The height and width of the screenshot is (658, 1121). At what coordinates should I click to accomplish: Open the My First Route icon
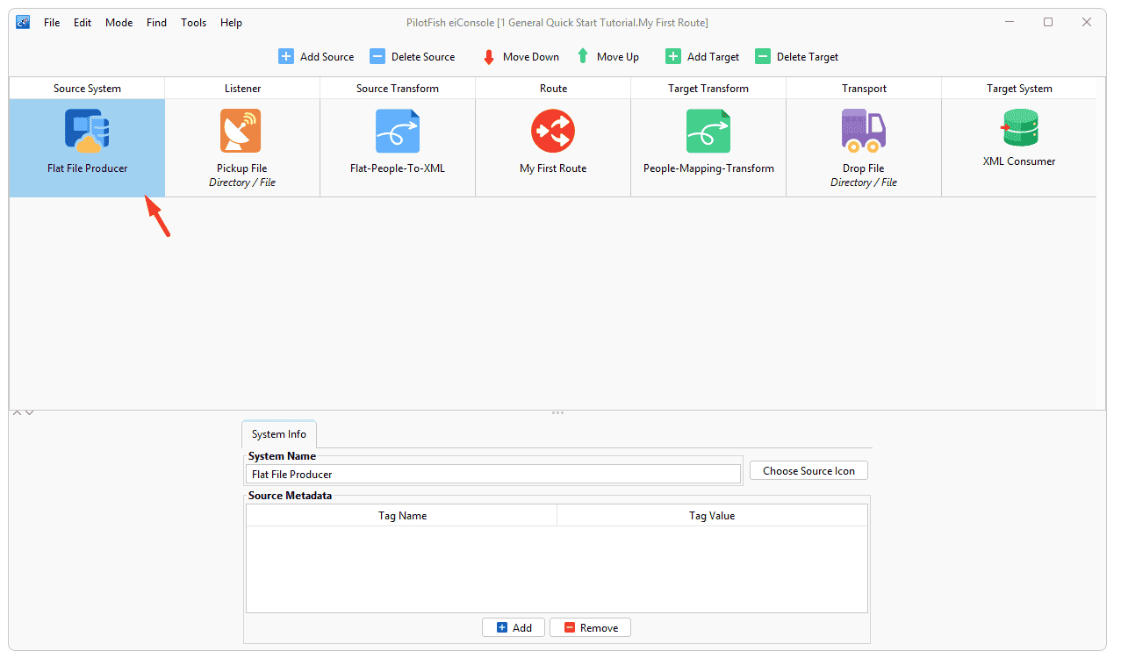[553, 132]
